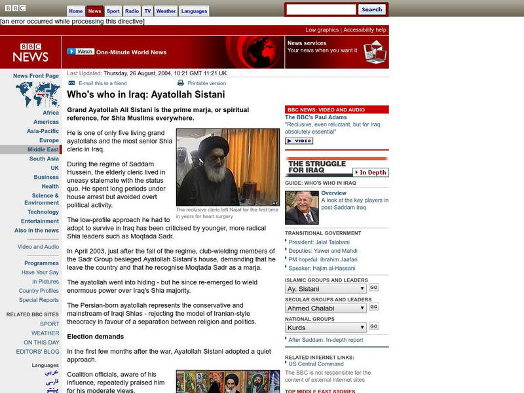Open the Business section link
Image resolution: width=524 pixels, height=393 pixels.
coord(46,177)
